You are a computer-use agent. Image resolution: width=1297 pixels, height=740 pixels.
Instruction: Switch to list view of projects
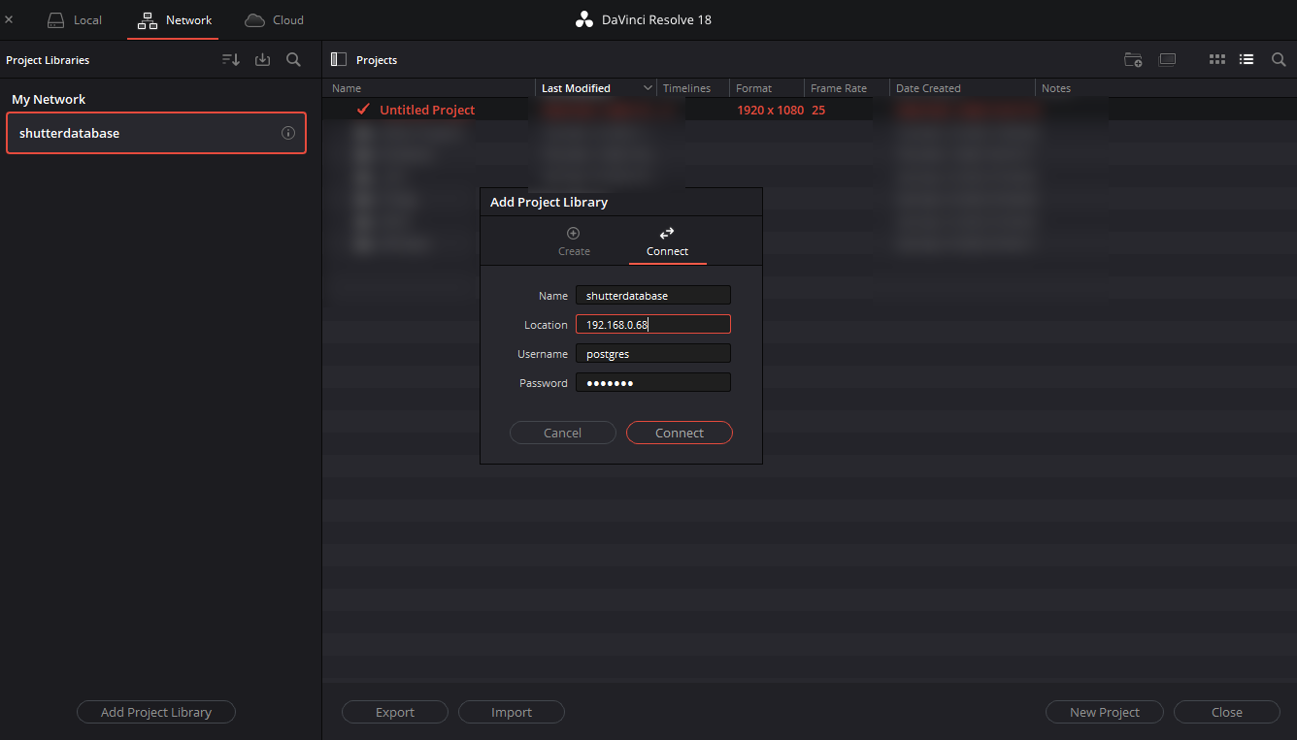(1247, 60)
